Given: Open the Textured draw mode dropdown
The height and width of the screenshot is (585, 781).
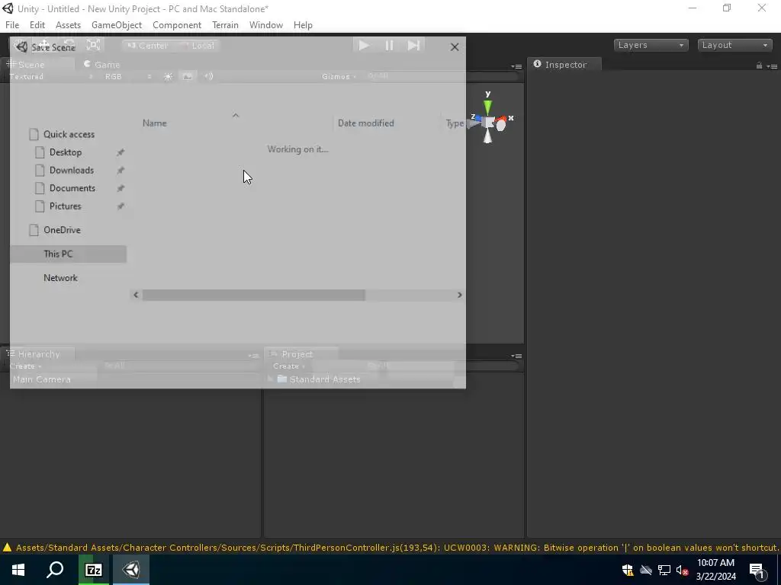Looking at the screenshot, I should (x=51, y=77).
